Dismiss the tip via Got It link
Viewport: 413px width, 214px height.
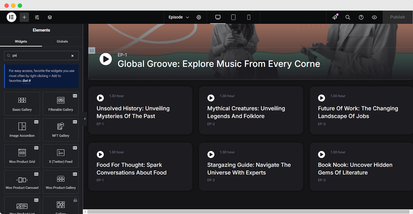tap(26, 81)
